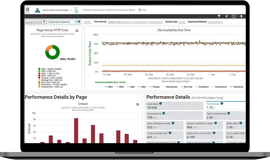
Task: Select the Cumulative Layout Shift tile
Action: pos(204,135)
